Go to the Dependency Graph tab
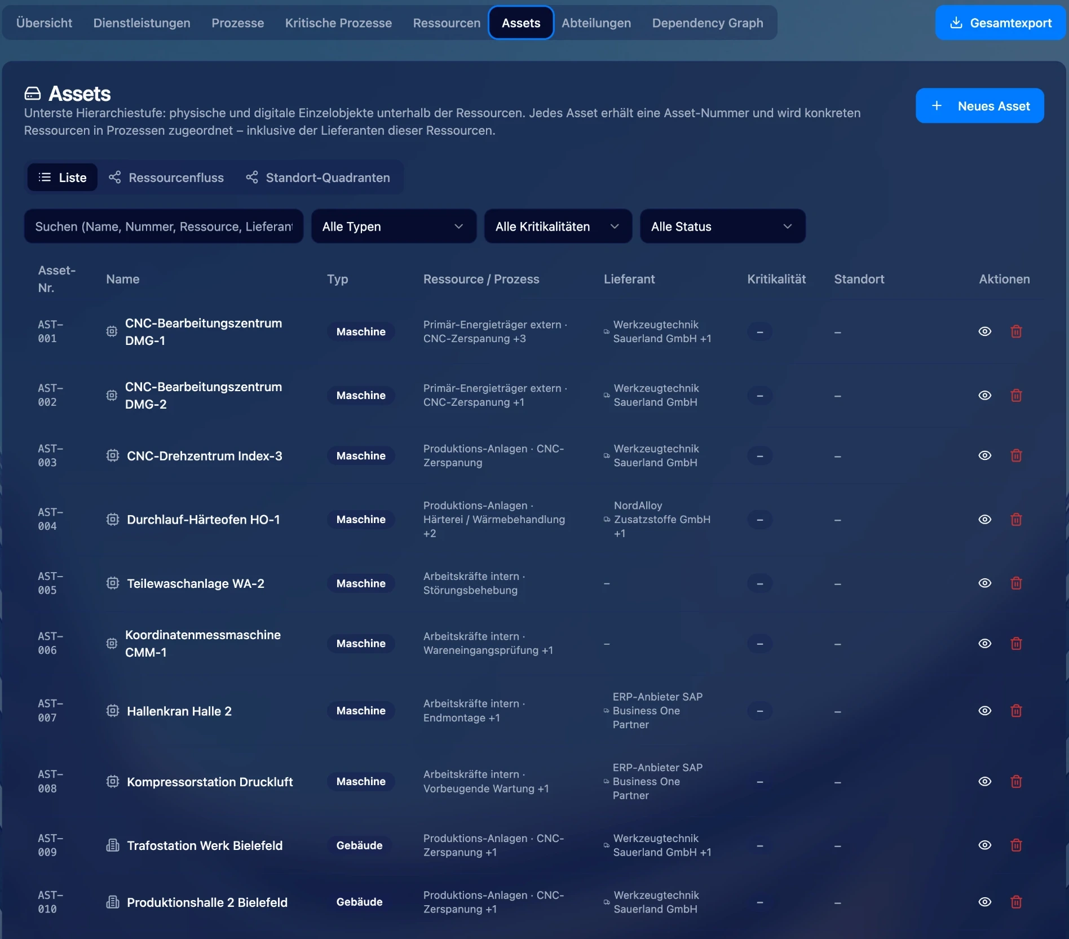This screenshot has height=939, width=1069. [x=708, y=23]
